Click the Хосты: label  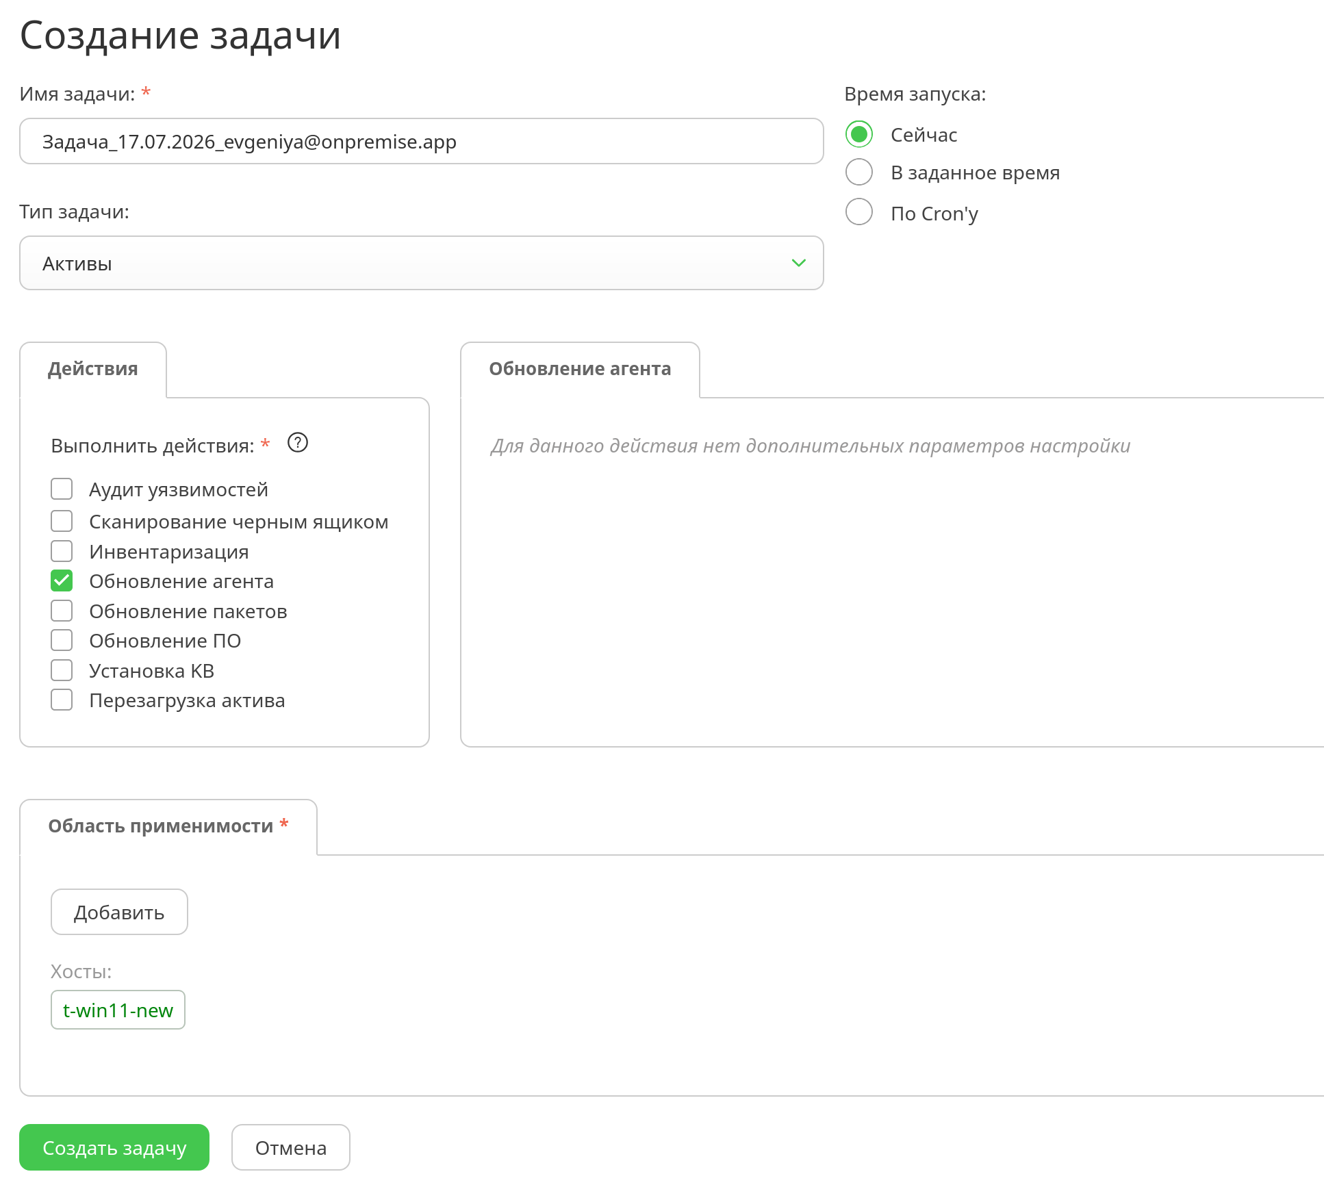[81, 971]
